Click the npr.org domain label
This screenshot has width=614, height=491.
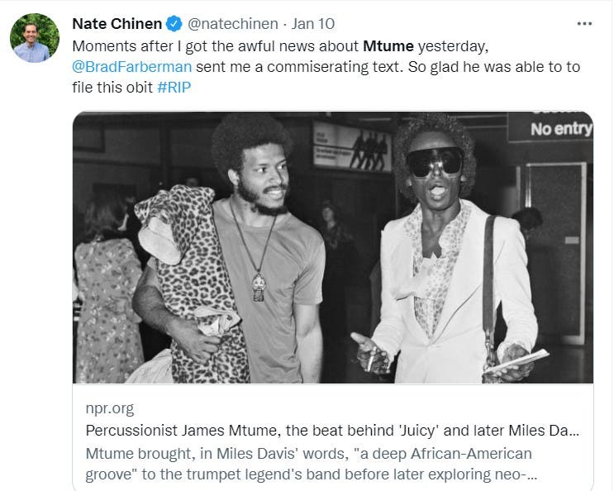[108, 408]
